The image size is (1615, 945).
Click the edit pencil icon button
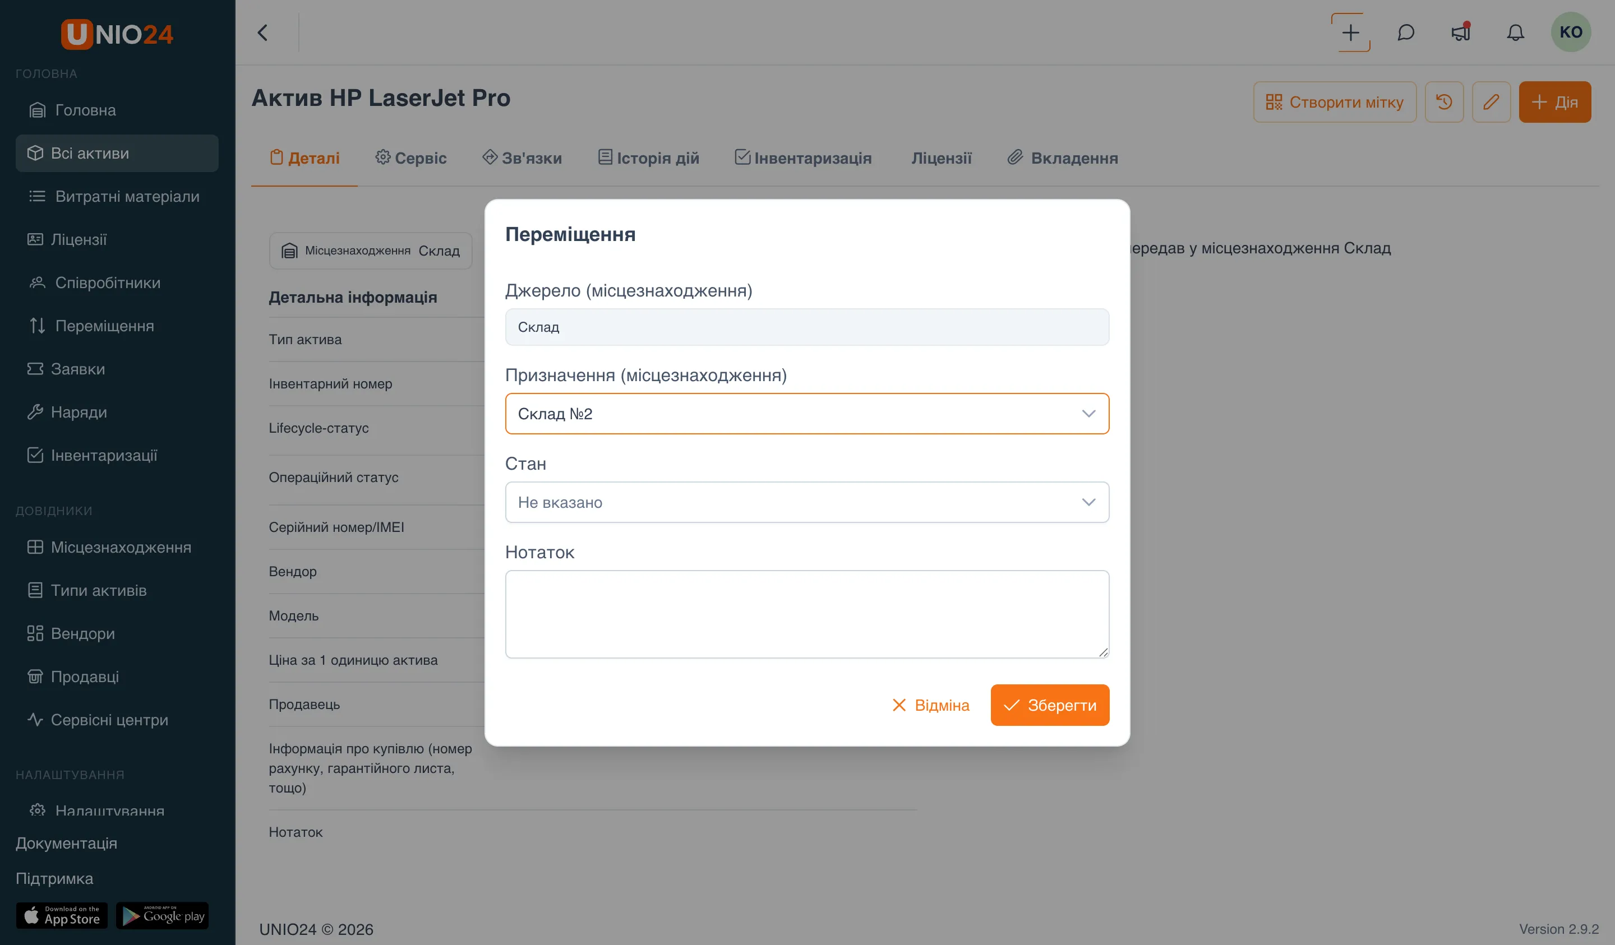click(x=1491, y=102)
